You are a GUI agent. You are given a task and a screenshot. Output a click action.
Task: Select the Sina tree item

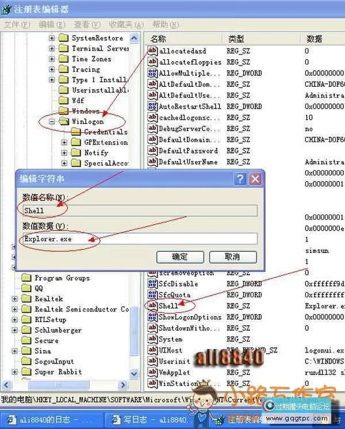(43, 351)
